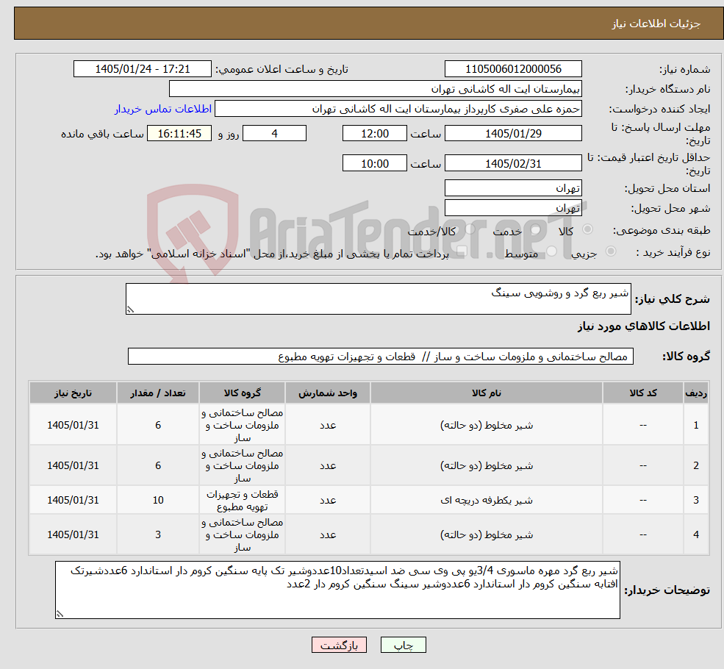Click the buyer organization name field
Image resolution: width=724 pixels, height=669 pixels.
pos(376,89)
